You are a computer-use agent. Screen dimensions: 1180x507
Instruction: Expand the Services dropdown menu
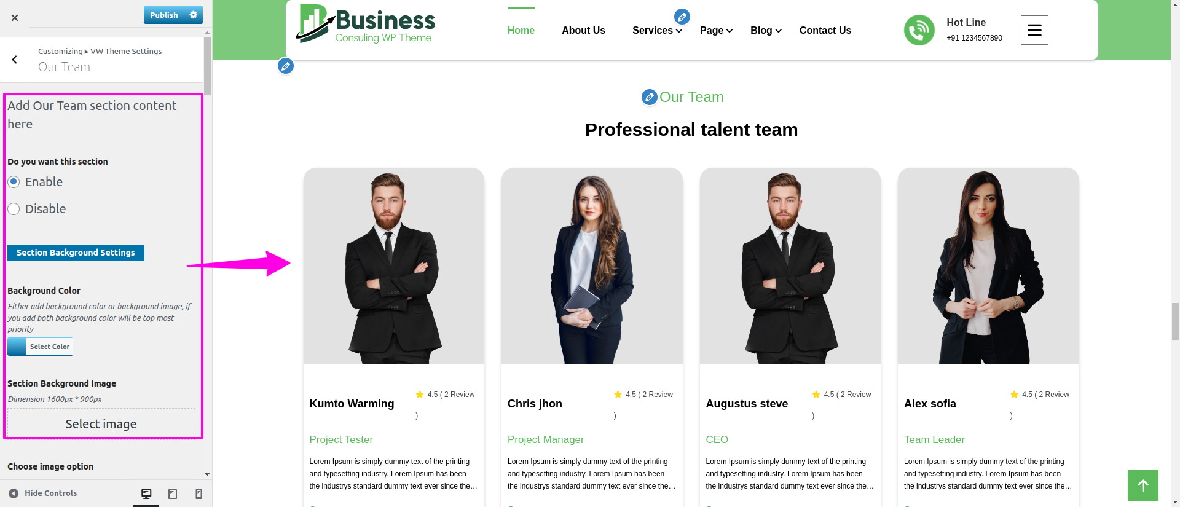tap(657, 30)
